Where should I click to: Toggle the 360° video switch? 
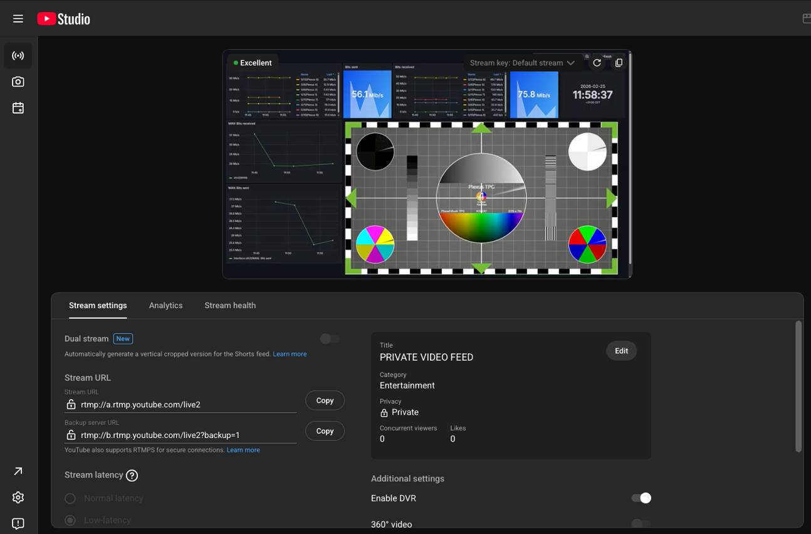pyautogui.click(x=641, y=524)
